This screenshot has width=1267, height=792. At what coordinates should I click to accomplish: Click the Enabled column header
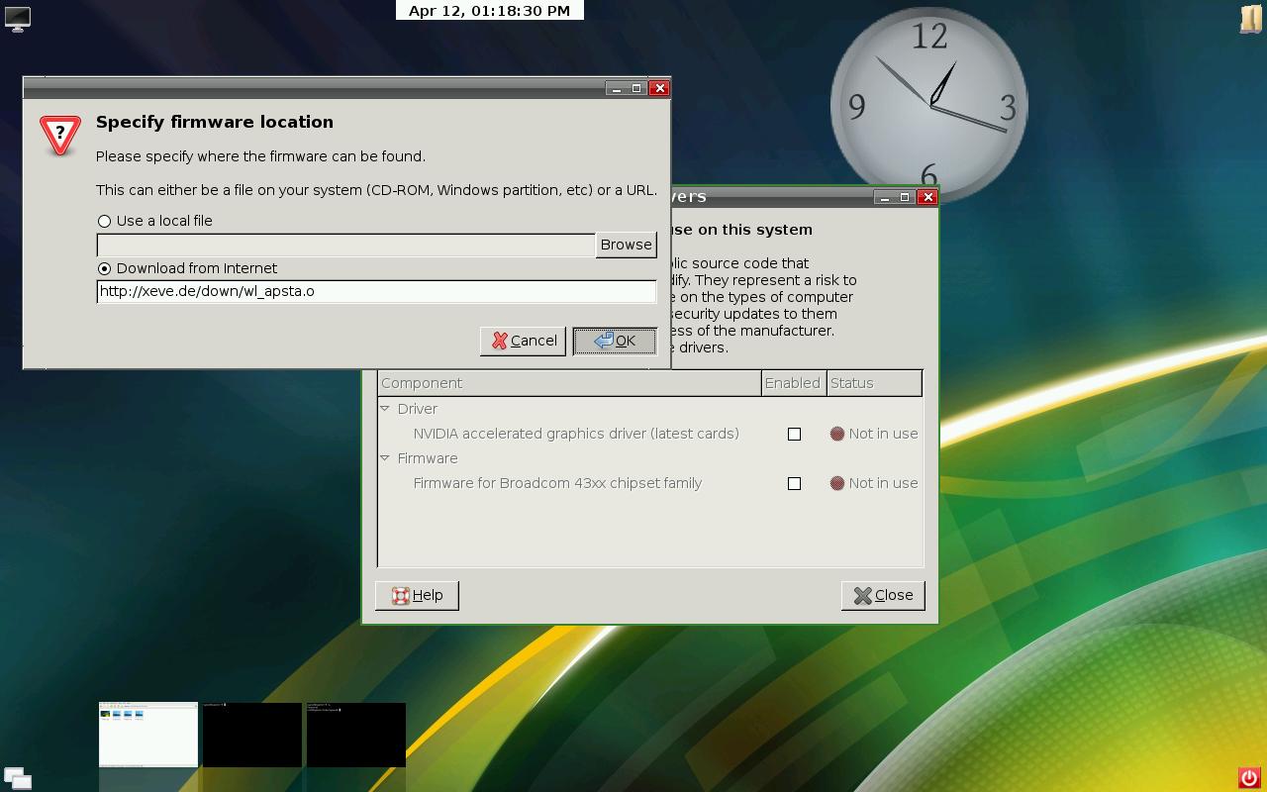(x=793, y=383)
